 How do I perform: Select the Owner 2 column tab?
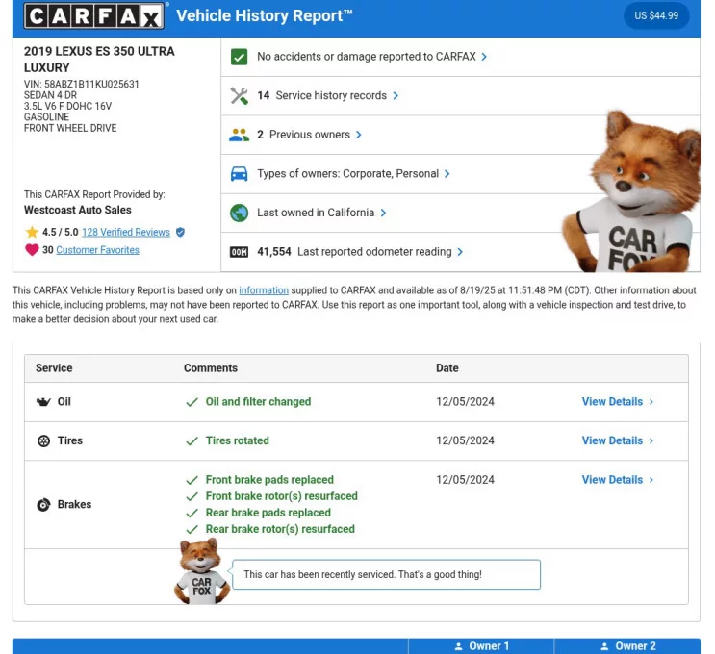click(627, 646)
